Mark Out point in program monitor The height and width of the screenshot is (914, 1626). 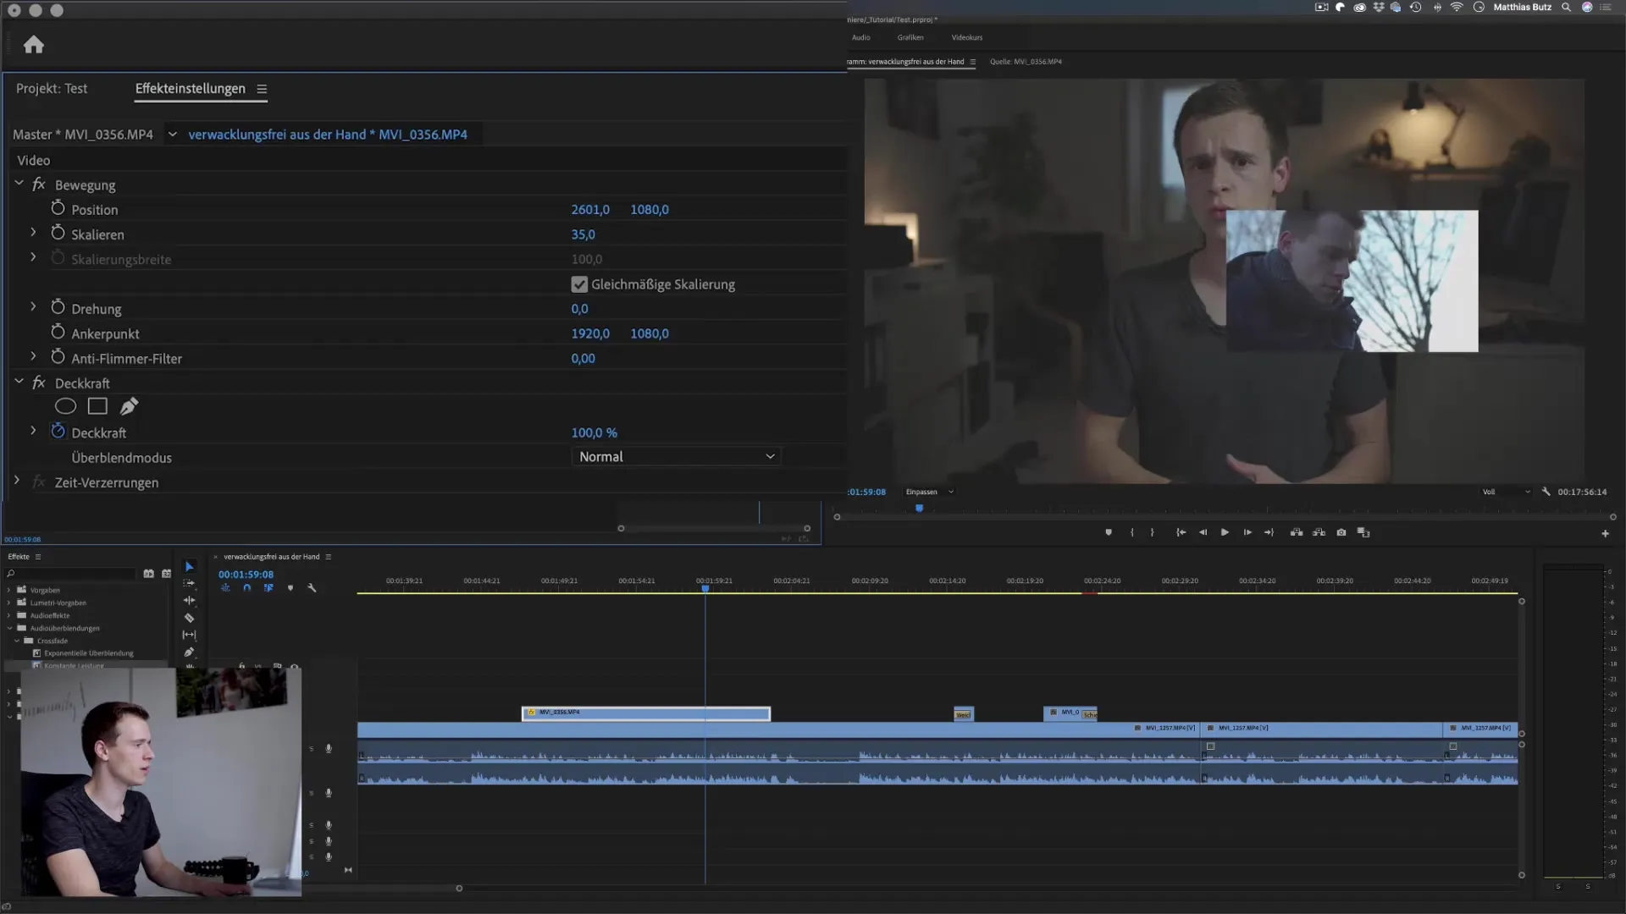(x=1153, y=532)
